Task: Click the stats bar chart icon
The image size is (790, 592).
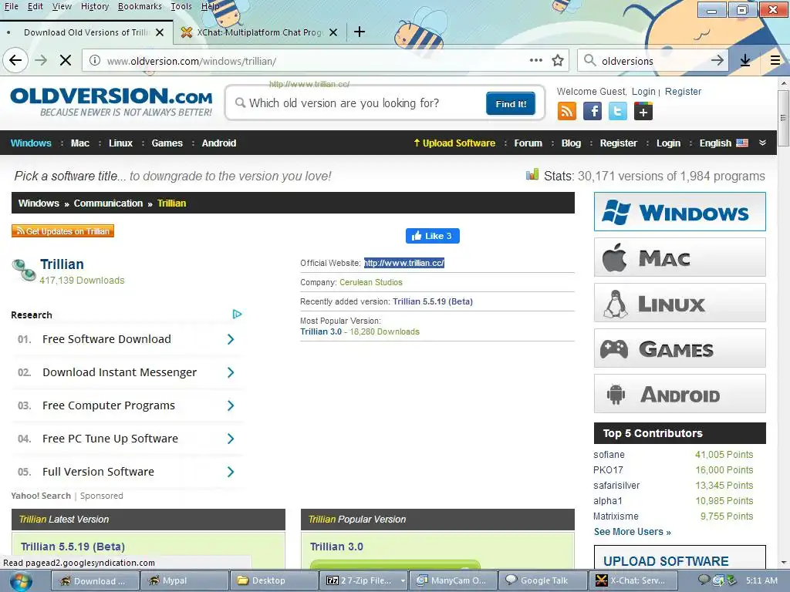Action: pos(532,175)
